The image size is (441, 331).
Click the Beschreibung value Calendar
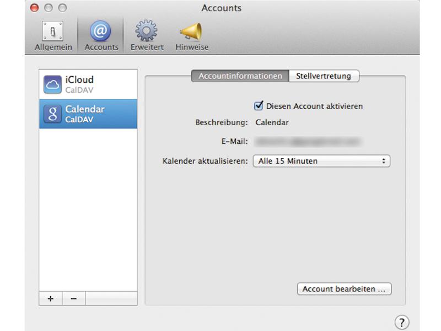(272, 122)
